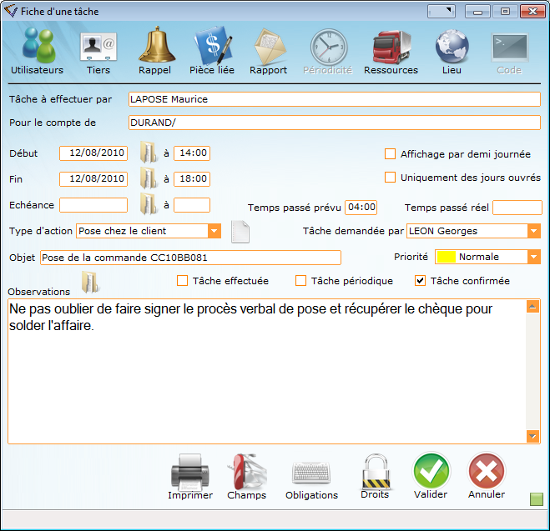Open the Rapport envelope icon

(x=270, y=48)
